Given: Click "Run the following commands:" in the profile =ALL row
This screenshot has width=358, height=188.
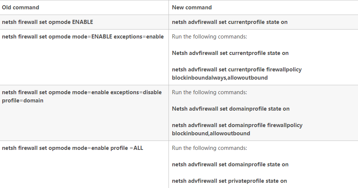Looking at the screenshot, I should pos(209,148).
